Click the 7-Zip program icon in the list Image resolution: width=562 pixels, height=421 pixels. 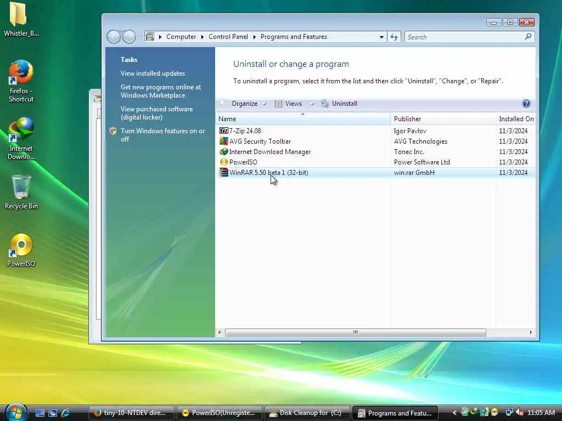pyautogui.click(x=224, y=130)
